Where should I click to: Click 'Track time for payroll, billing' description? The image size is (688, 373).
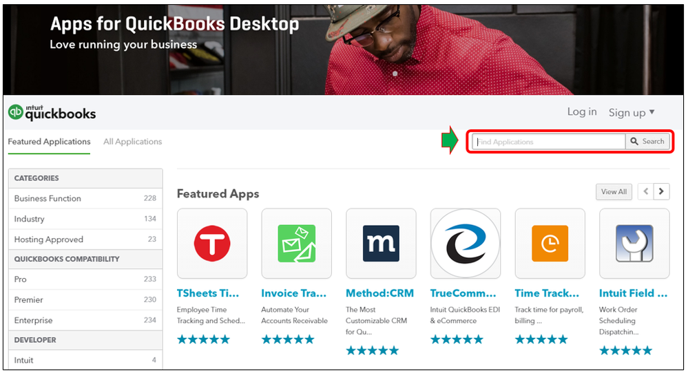[549, 315]
